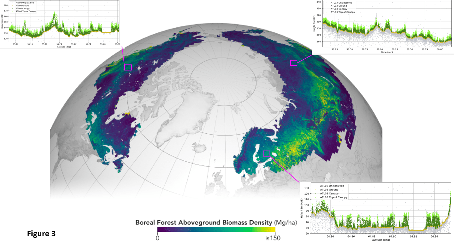
Task: Click 'ATL03 Canopy' in the top-left chart legend
Action: 23,8
